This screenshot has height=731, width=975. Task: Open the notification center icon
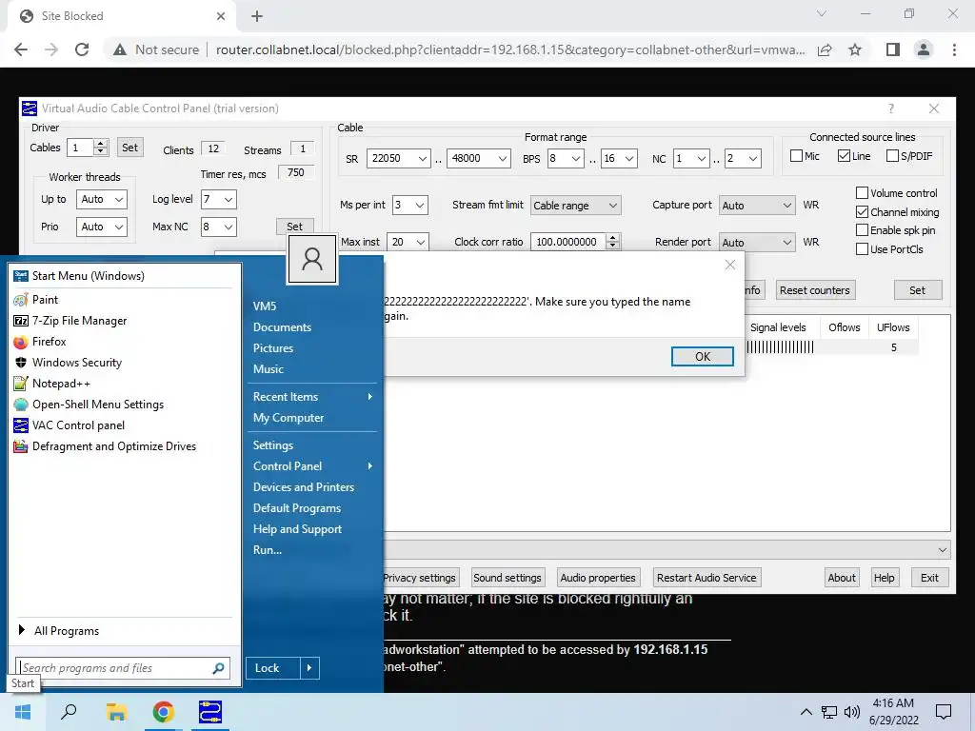(944, 712)
